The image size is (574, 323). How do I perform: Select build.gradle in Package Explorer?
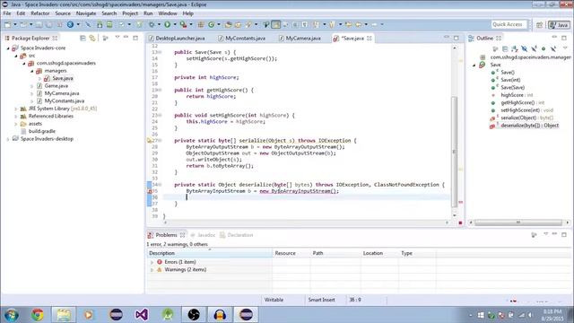pos(42,131)
